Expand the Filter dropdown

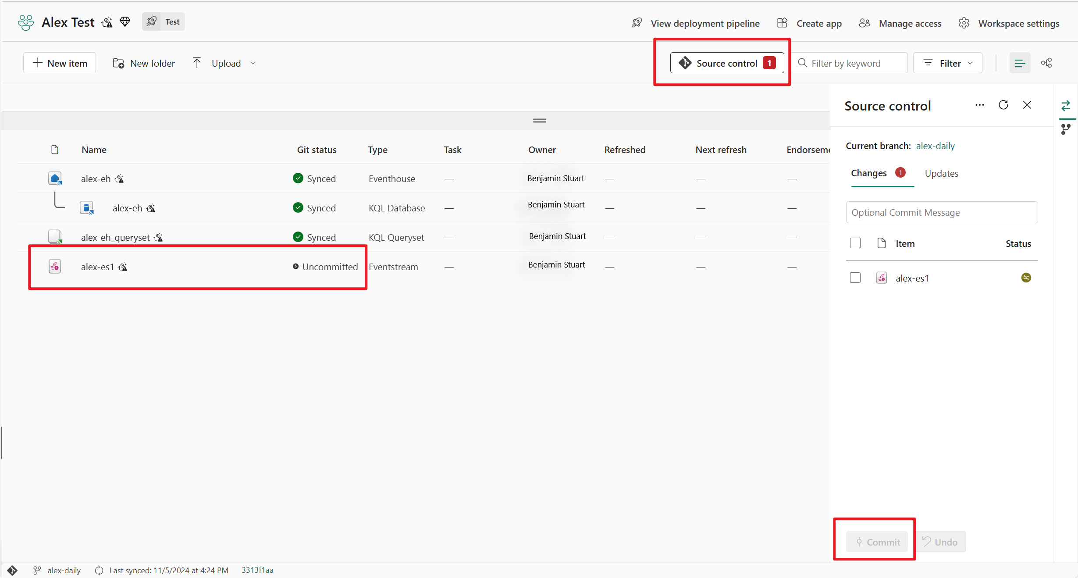947,63
